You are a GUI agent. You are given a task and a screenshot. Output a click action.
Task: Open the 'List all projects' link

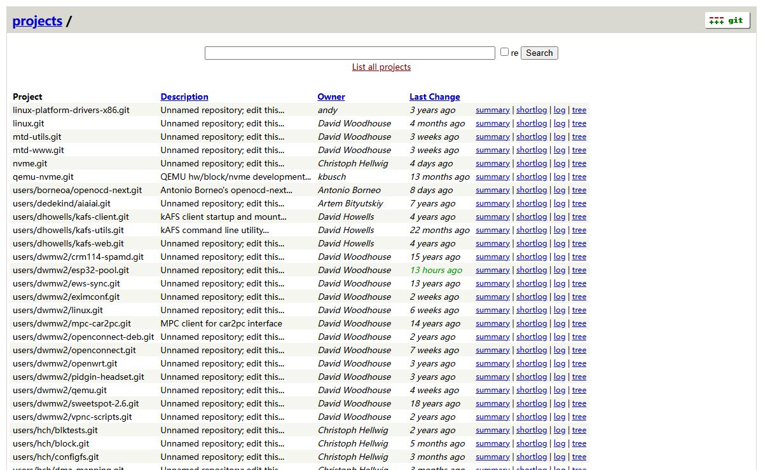coord(381,67)
